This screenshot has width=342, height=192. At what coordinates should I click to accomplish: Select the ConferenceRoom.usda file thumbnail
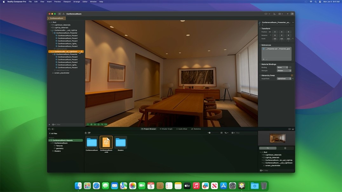tap(106, 143)
